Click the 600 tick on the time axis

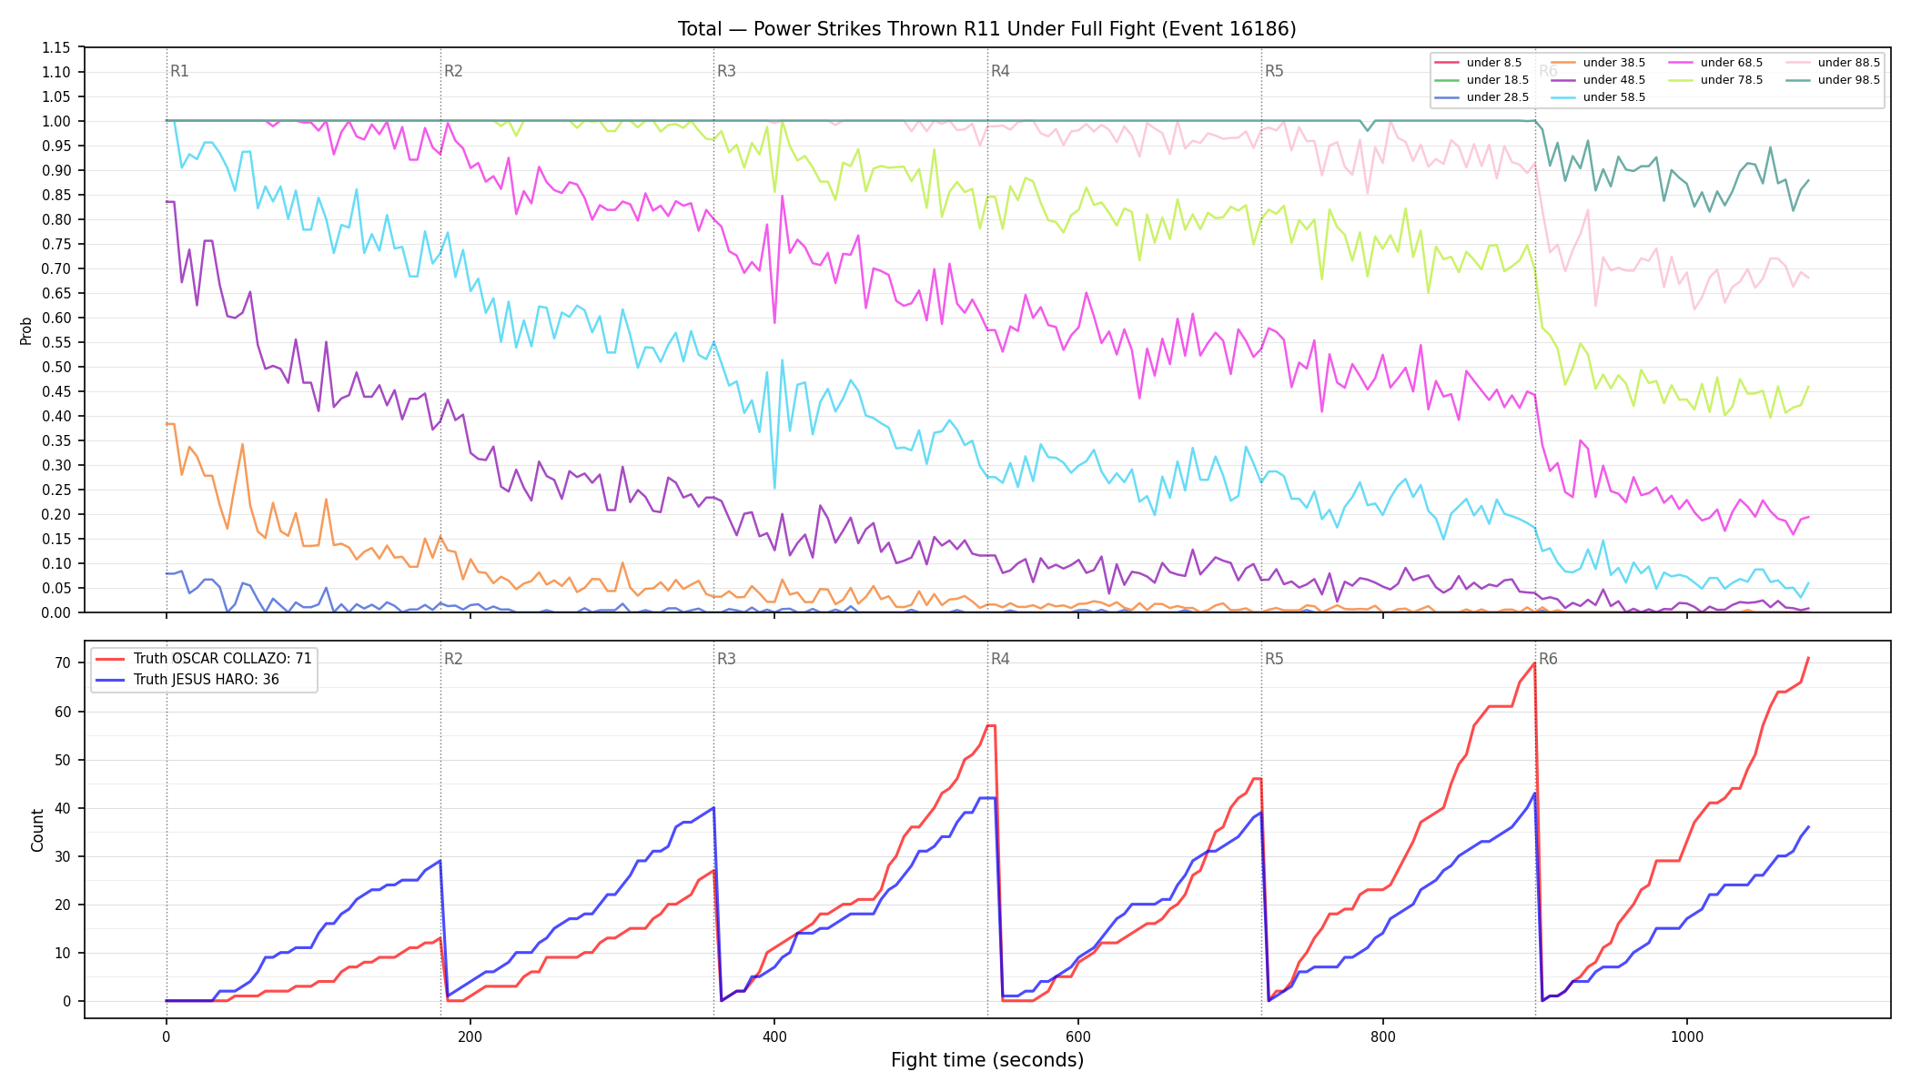click(1078, 1036)
